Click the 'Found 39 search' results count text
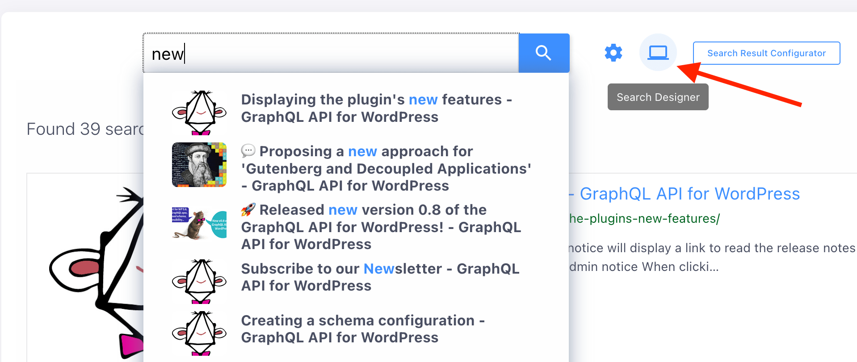Image resolution: width=857 pixels, height=362 pixels. pos(85,129)
